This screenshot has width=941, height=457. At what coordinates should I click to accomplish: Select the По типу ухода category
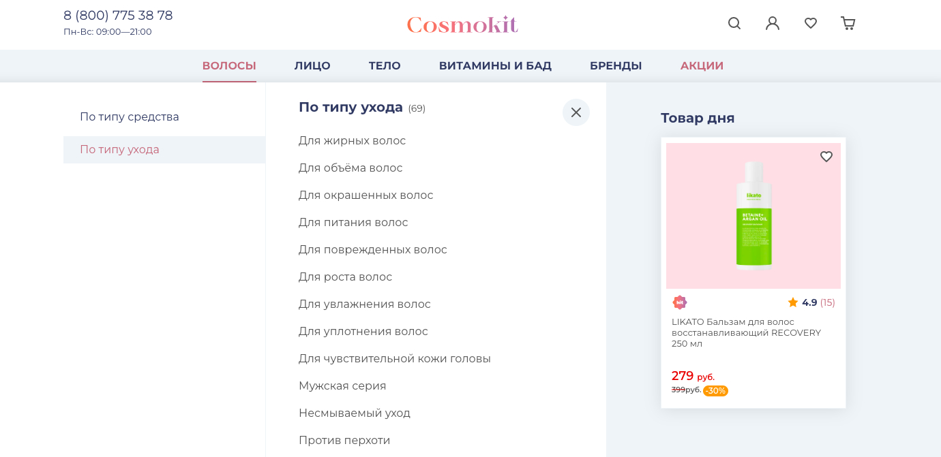tap(120, 150)
